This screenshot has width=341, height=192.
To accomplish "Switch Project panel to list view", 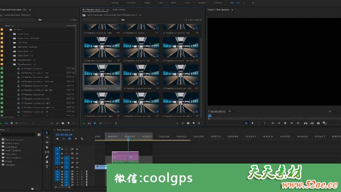I will (6, 123).
